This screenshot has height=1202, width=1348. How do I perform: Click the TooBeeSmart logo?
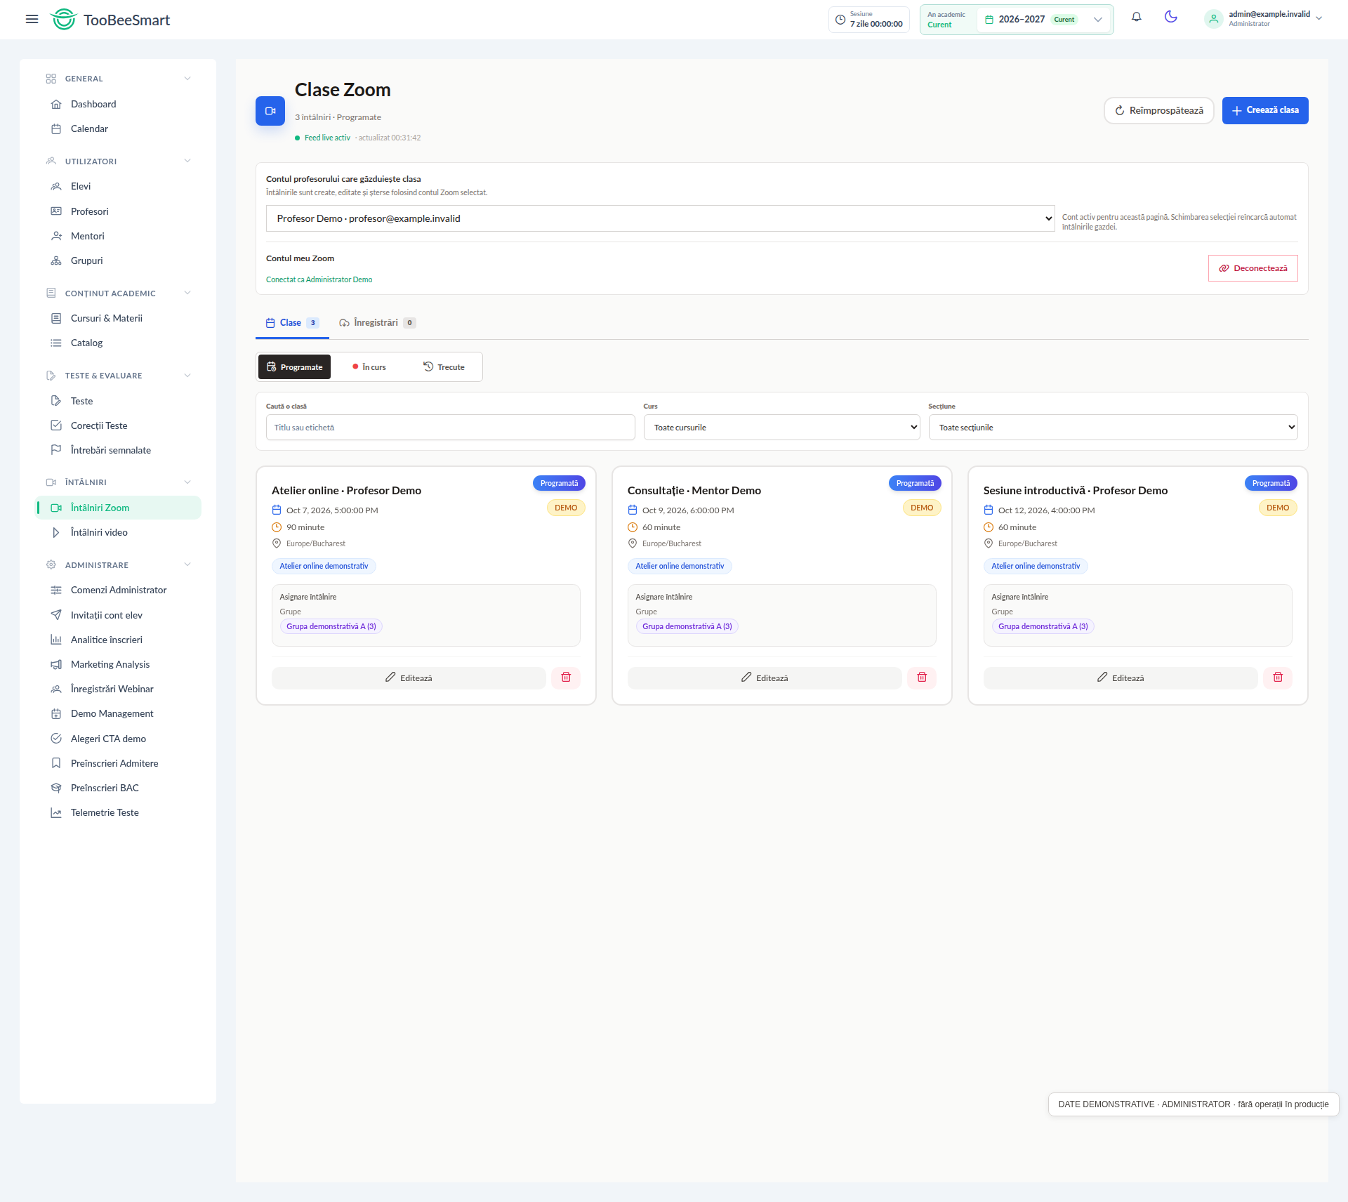coord(110,20)
